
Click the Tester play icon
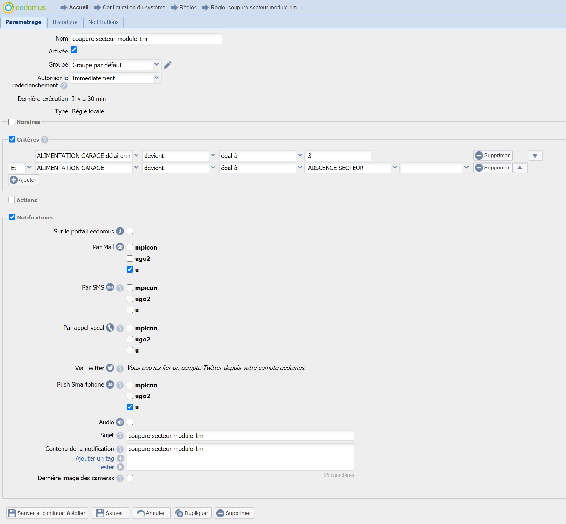coord(121,467)
